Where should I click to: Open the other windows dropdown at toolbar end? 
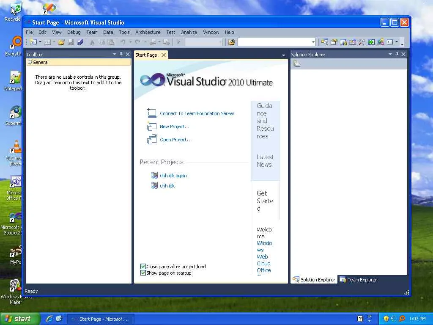pyautogui.click(x=397, y=42)
